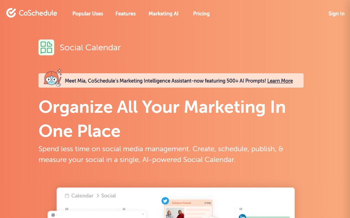
Task: Click the CoSchedule checkmark logo icon
Action: click(11, 13)
